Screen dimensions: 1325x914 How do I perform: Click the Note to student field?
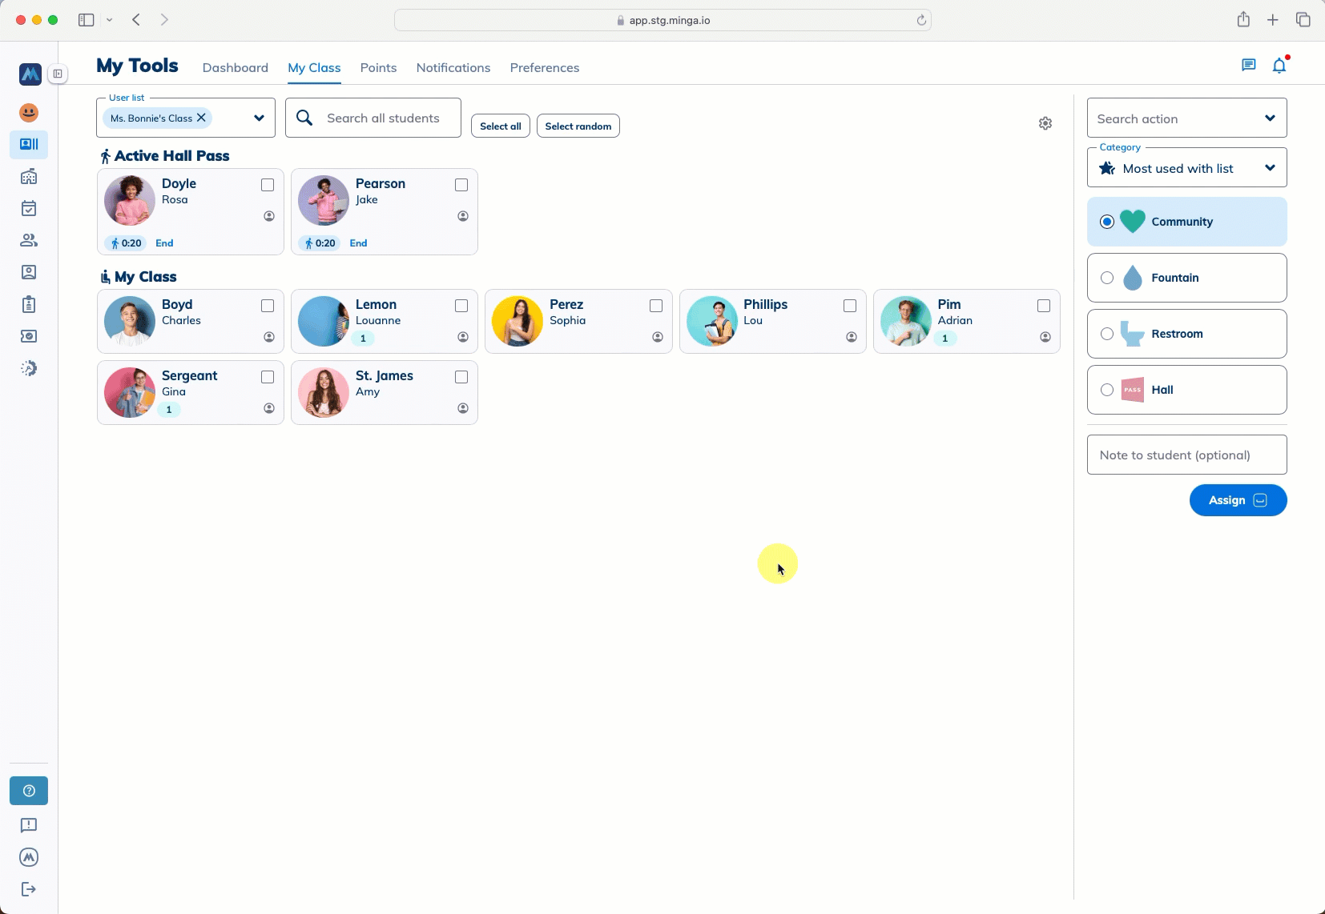tap(1186, 455)
